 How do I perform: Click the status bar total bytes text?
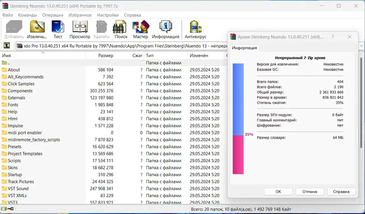(x=241, y=209)
